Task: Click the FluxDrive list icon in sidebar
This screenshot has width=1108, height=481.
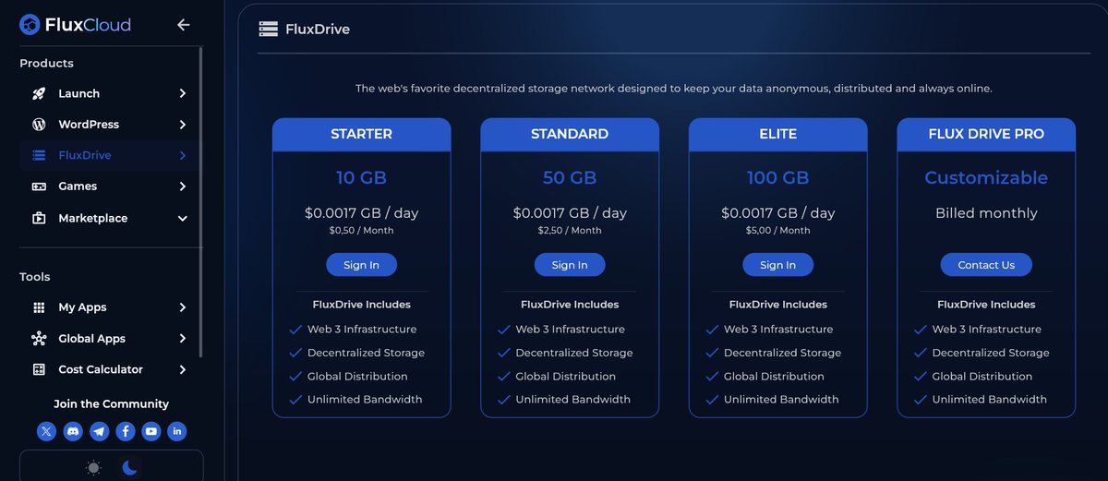Action: (x=39, y=155)
